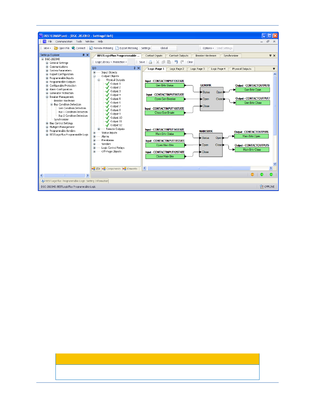Open the Window menu

[x=90, y=42]
